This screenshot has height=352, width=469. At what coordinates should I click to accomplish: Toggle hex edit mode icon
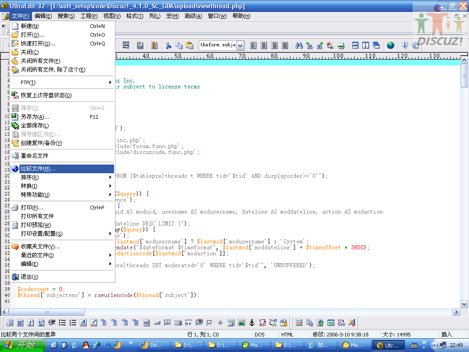[x=140, y=45]
